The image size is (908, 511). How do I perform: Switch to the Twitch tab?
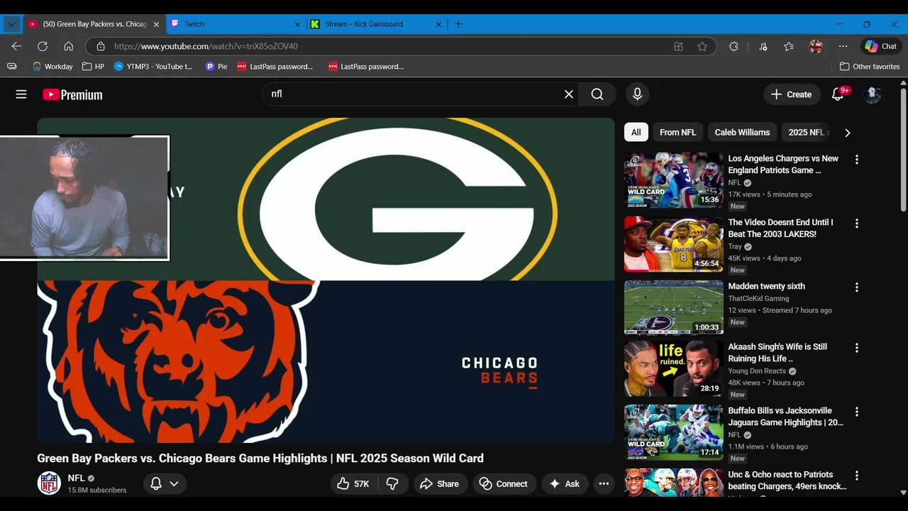pyautogui.click(x=236, y=24)
